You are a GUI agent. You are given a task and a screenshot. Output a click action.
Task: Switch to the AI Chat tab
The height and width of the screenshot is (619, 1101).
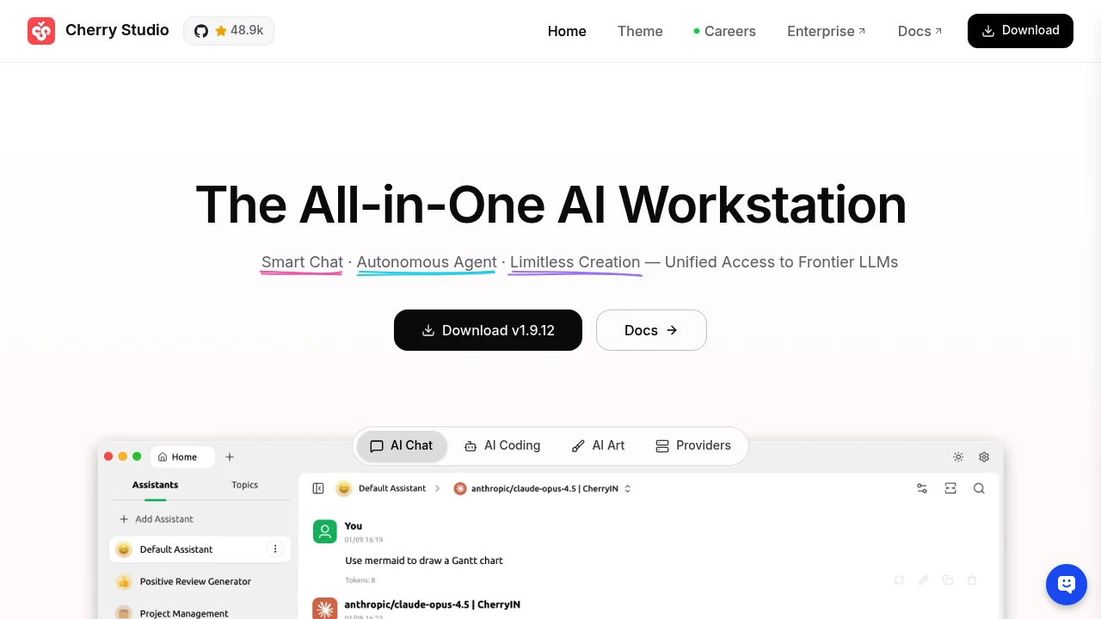(402, 446)
